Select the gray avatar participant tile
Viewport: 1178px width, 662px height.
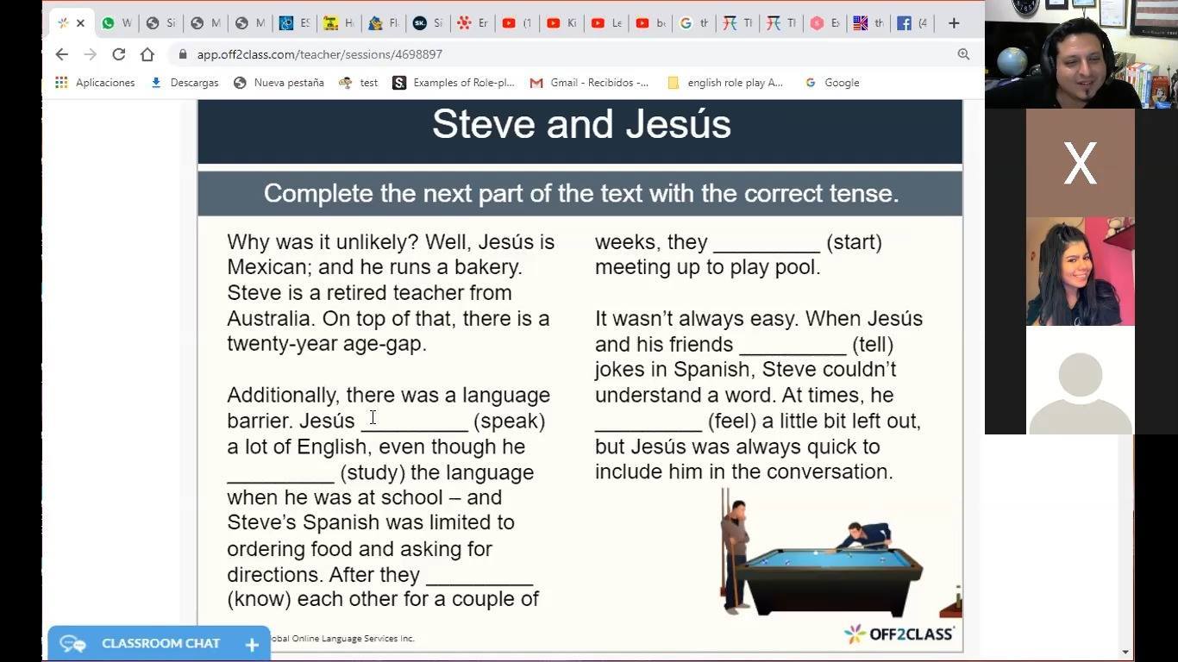coord(1080,380)
